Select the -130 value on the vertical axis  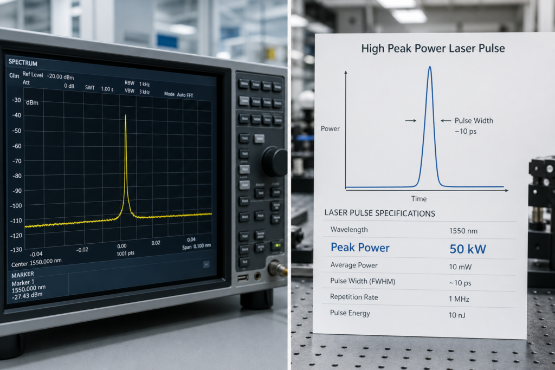coord(16,250)
